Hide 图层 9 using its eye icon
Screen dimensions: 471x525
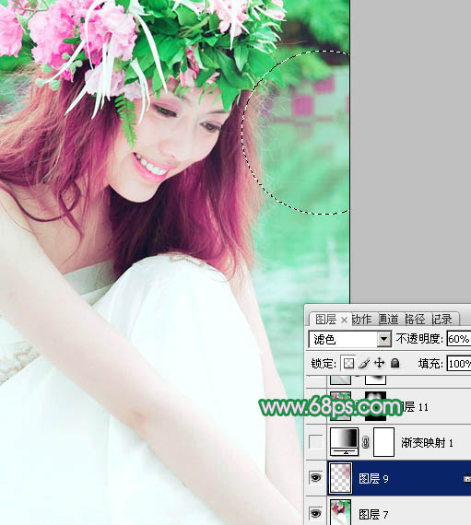(315, 478)
